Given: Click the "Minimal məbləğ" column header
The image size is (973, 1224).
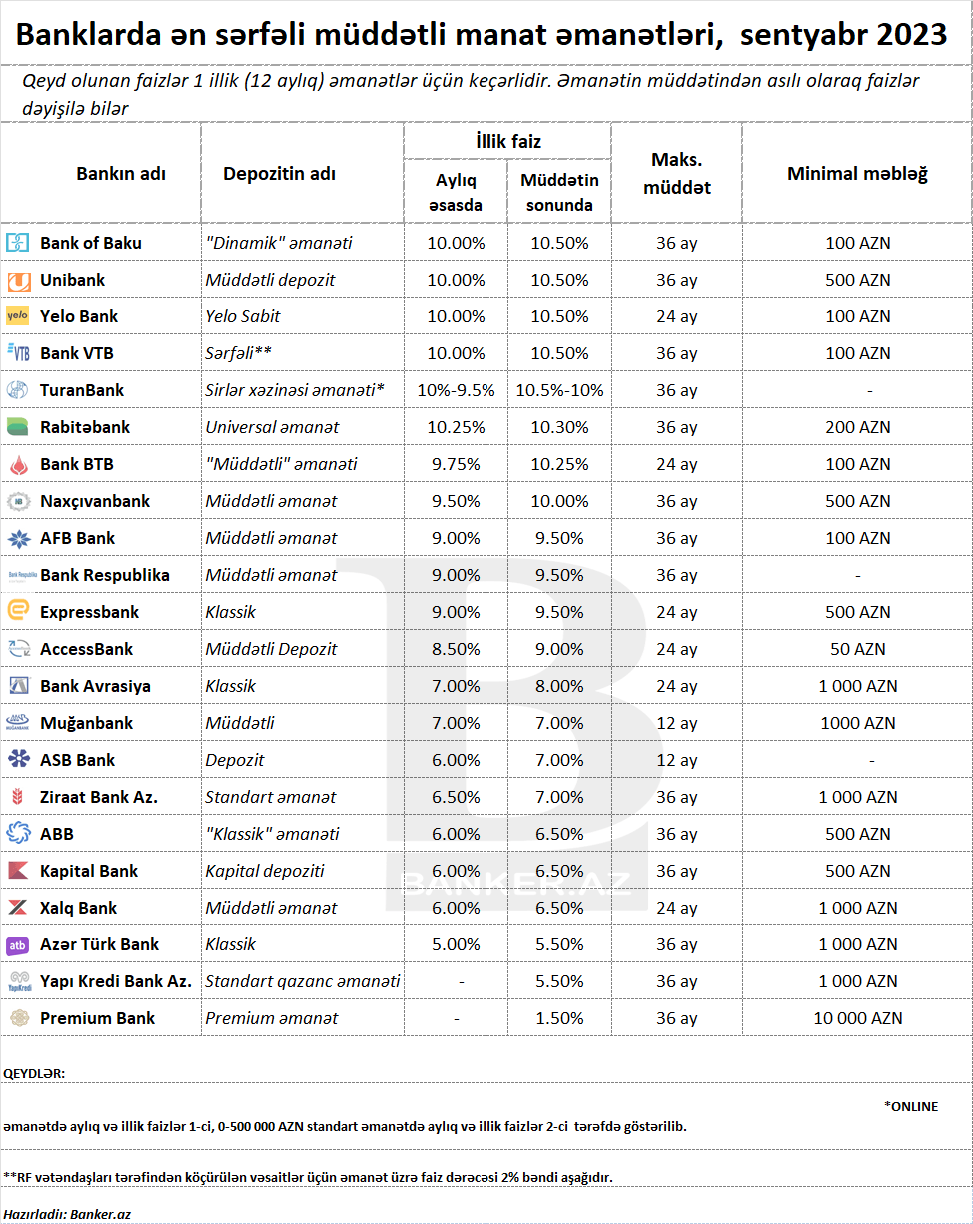Looking at the screenshot, I should click(857, 173).
